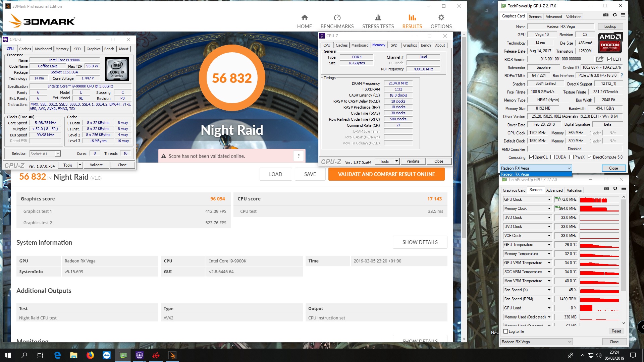Click the LOAD button
The width and height of the screenshot is (644, 362).
click(275, 174)
